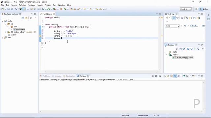Screen dimensions: 211x118
Task: Click the Terminate square in Console toolbar
Action: coord(153,76)
